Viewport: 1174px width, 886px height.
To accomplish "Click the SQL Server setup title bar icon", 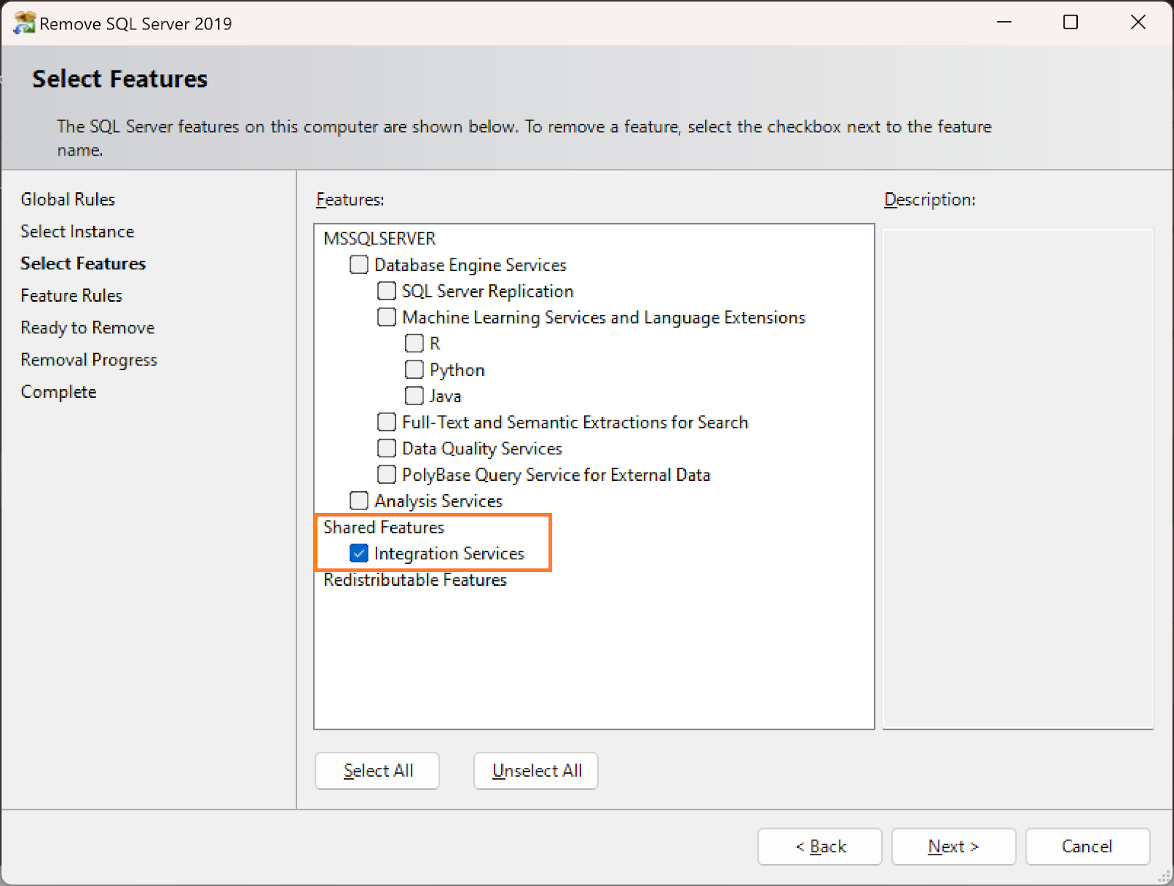I will pos(24,23).
